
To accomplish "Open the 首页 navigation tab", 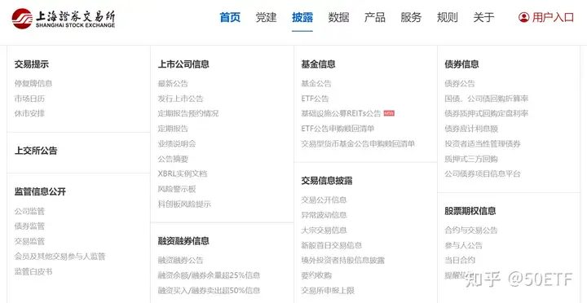I will tap(230, 17).
